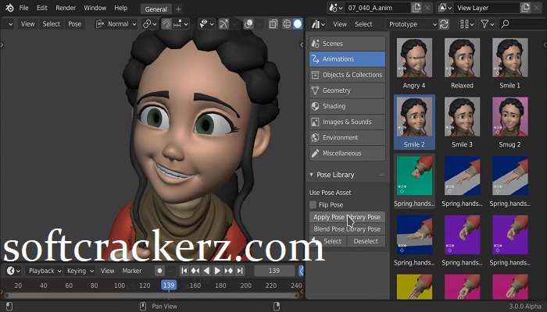Open the asset browser editor type dropdown
The height and width of the screenshot is (312, 547).
click(318, 24)
